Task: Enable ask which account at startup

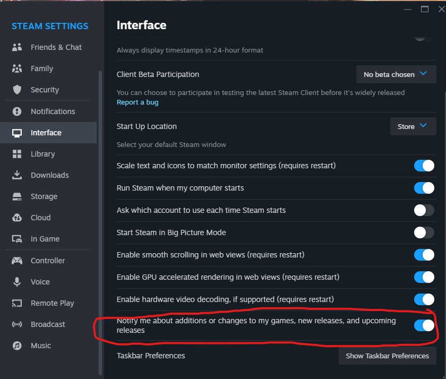Action: 424,210
